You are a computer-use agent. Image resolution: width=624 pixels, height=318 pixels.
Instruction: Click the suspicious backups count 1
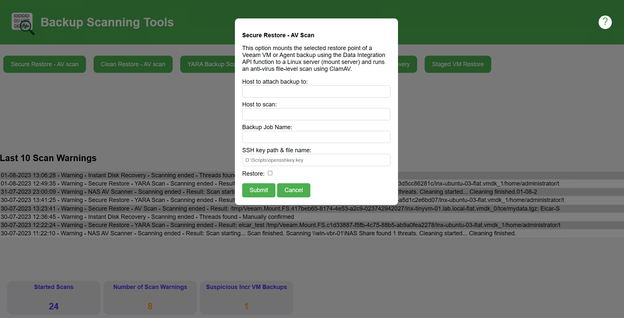point(246,306)
